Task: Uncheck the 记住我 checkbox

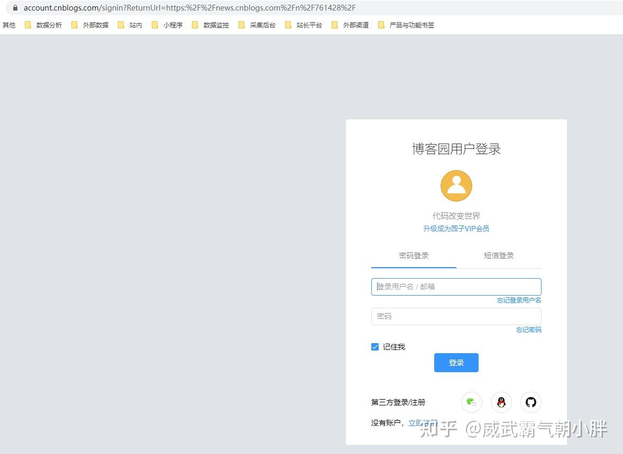Action: [374, 347]
